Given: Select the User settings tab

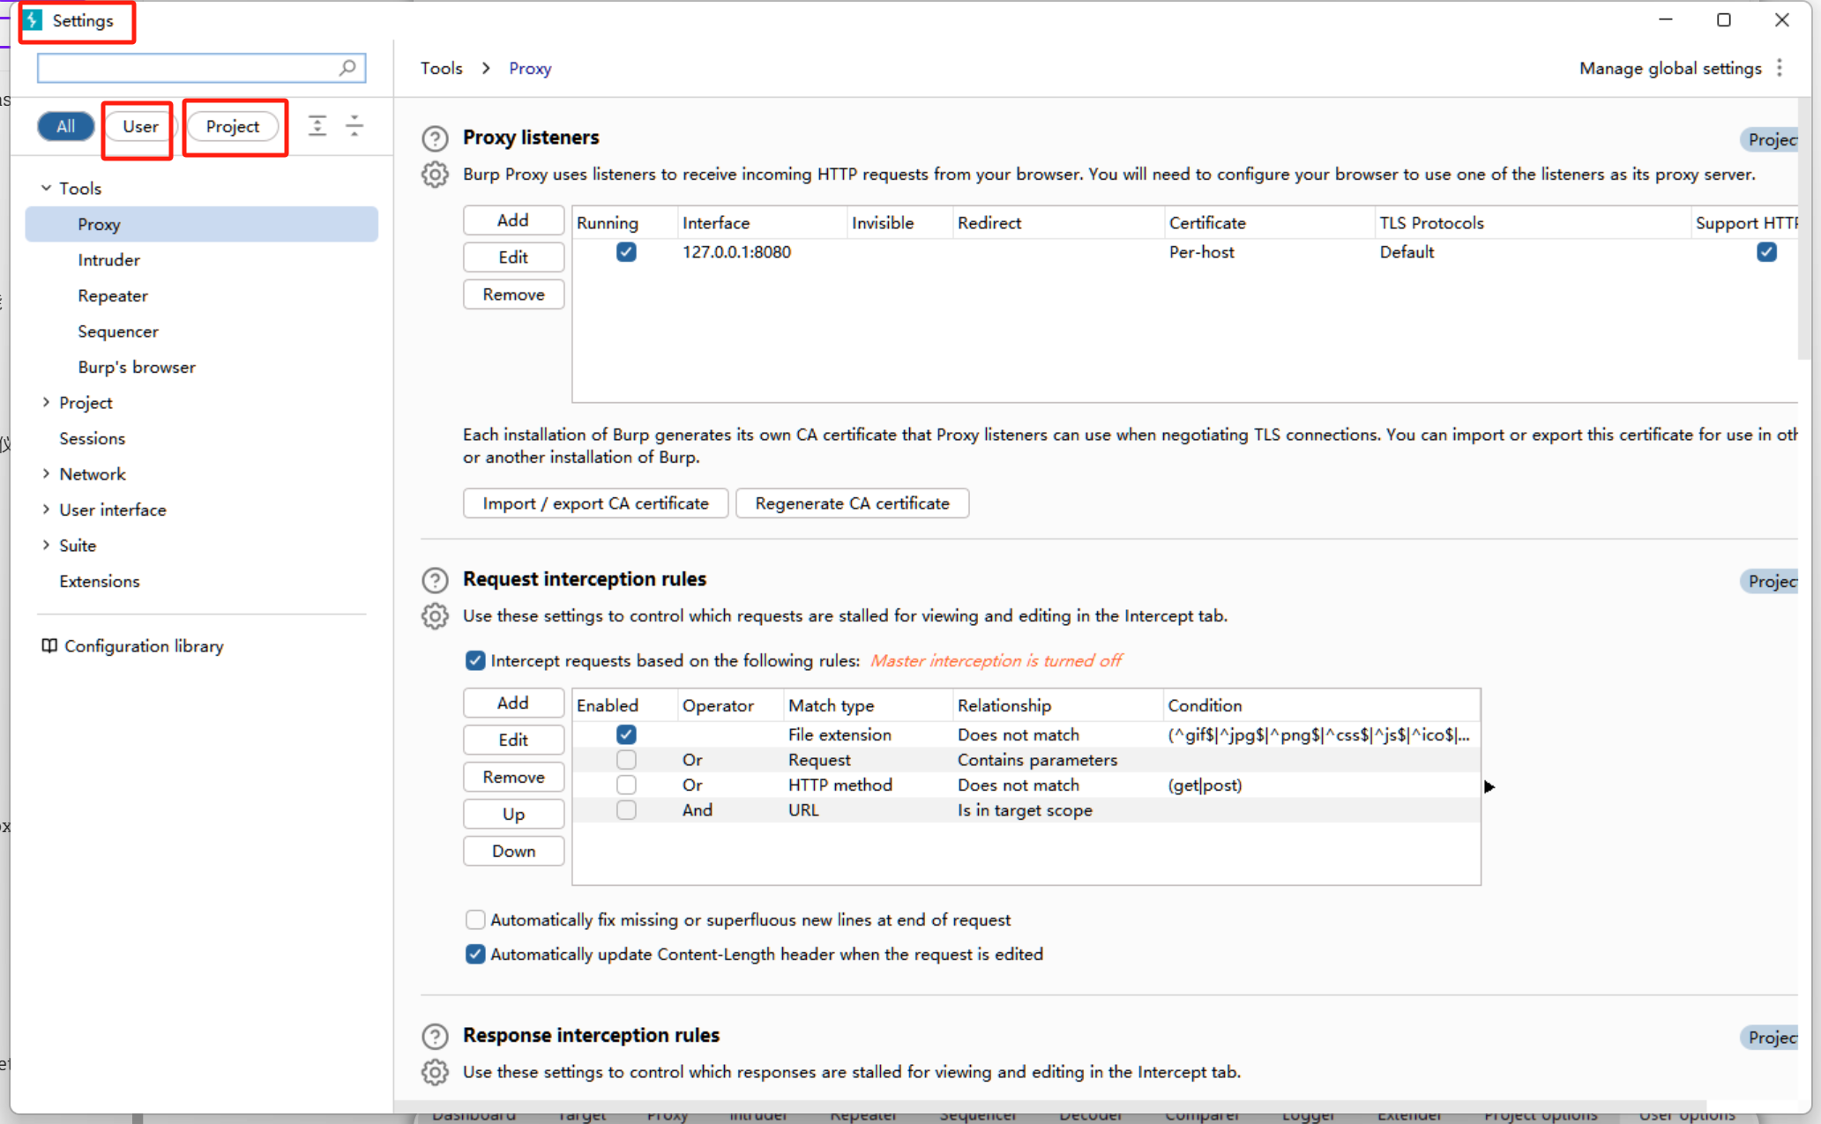Looking at the screenshot, I should pyautogui.click(x=140, y=126).
